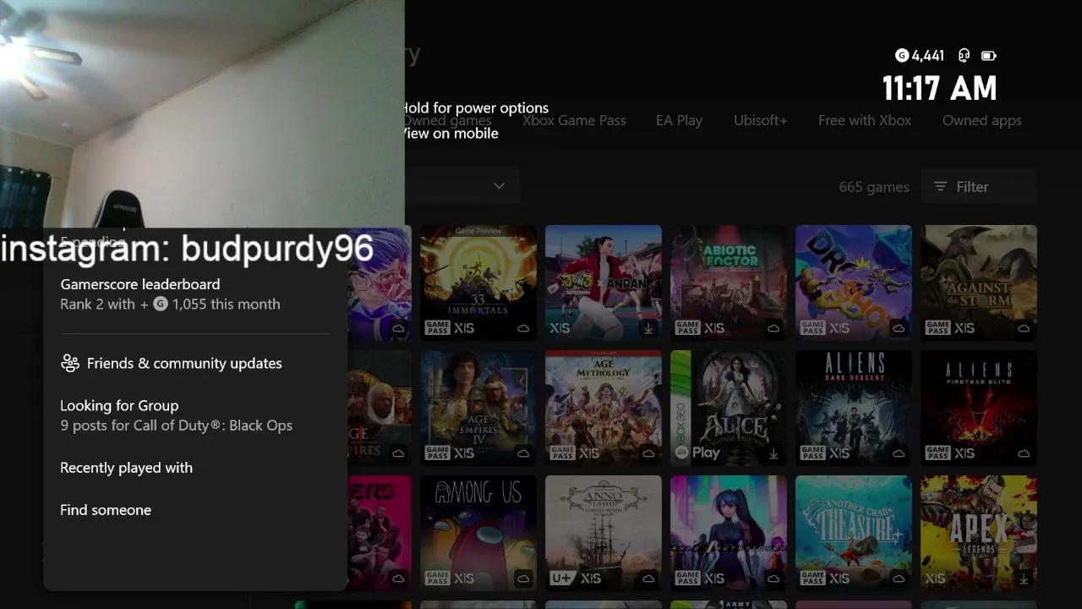Click the View on mobile text
Image resolution: width=1082 pixels, height=609 pixels.
point(450,133)
